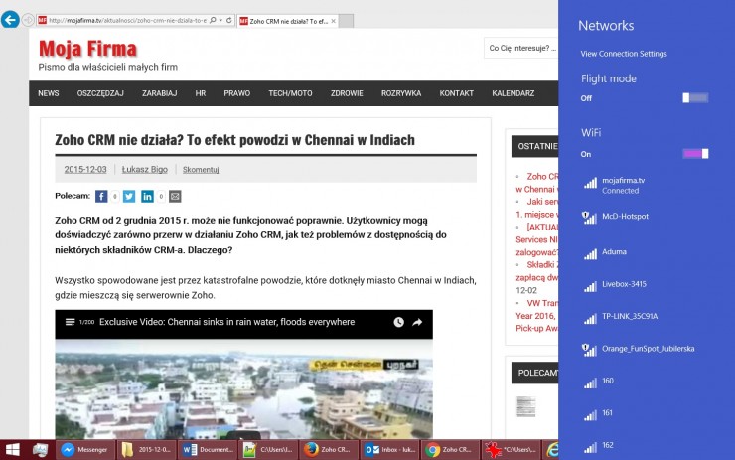
Task: Open the HR menu item
Action: 201,93
